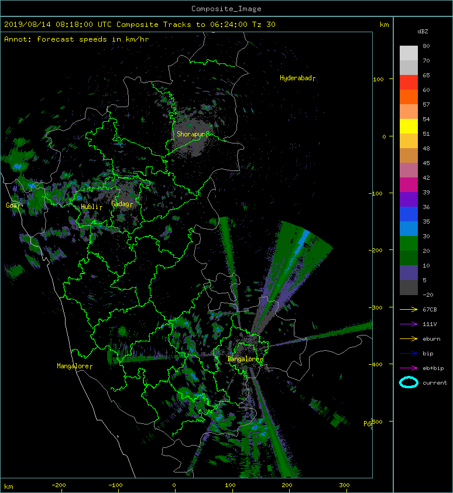Click the coastal Mangalore city label
453x493 pixels.
click(x=74, y=366)
